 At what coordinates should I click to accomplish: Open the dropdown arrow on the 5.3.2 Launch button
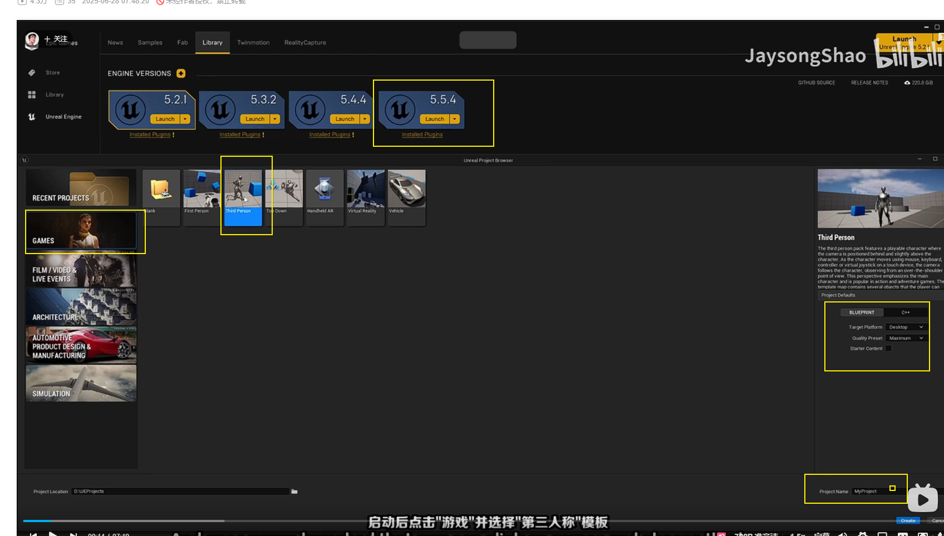(275, 119)
